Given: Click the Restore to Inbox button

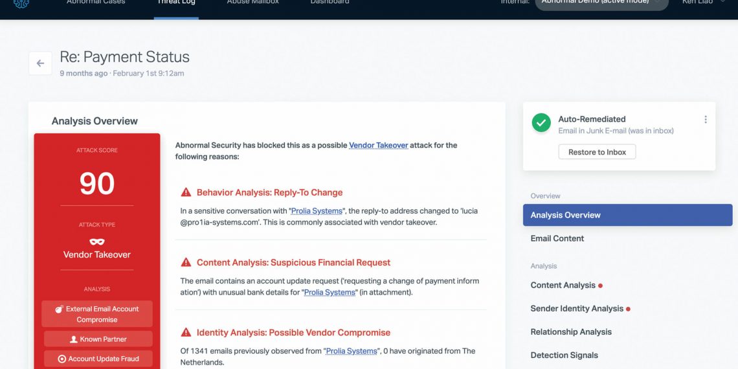Looking at the screenshot, I should (597, 152).
